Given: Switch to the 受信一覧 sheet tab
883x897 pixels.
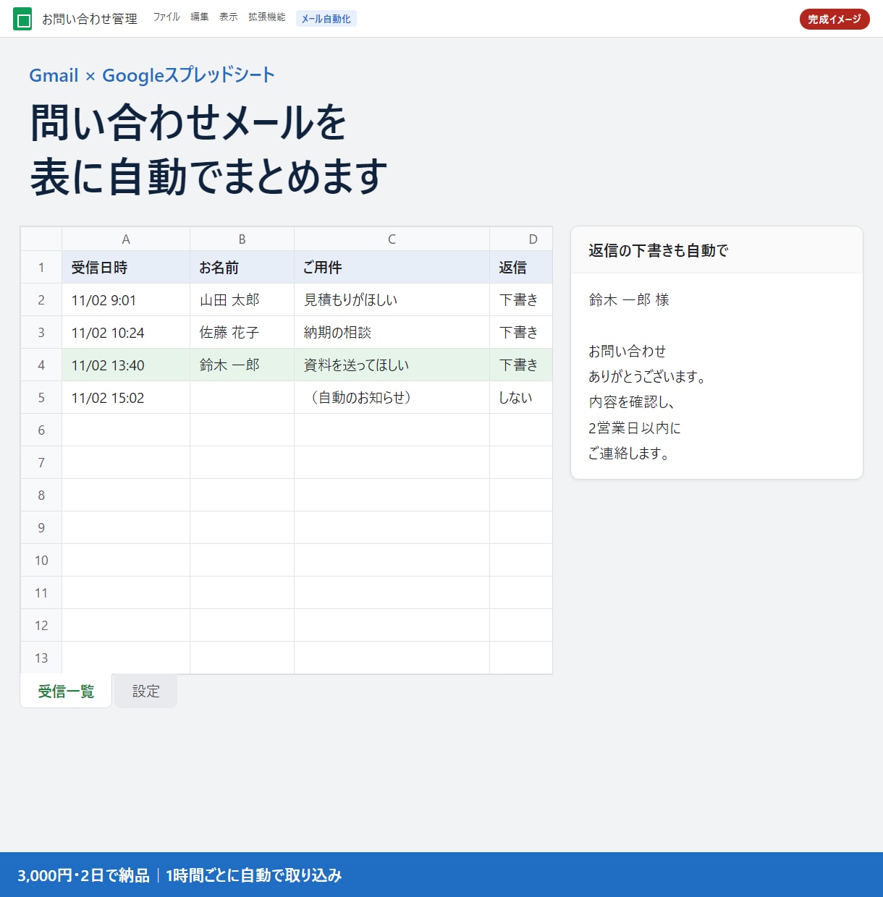Looking at the screenshot, I should (66, 692).
